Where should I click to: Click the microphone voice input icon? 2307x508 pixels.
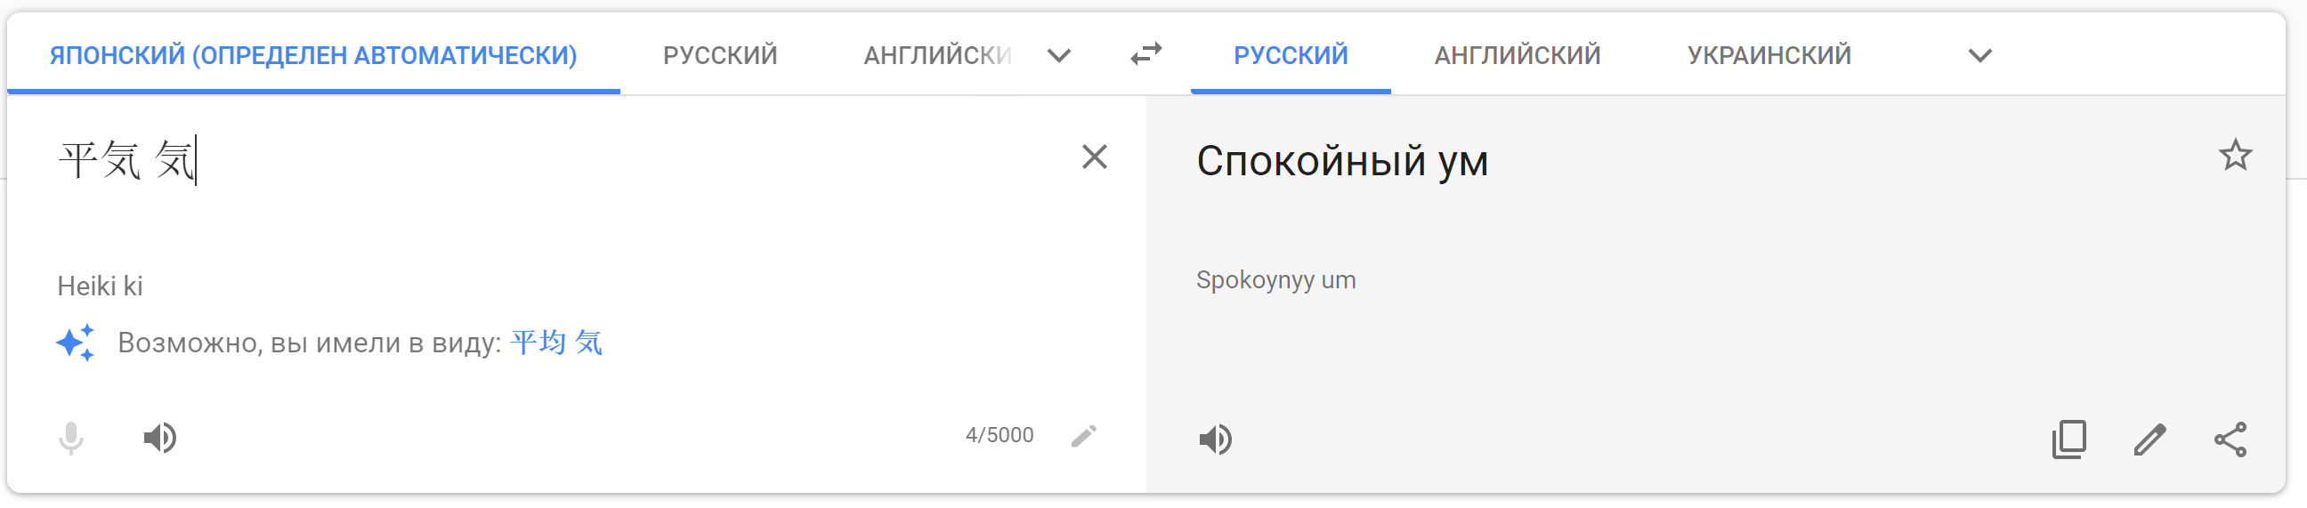point(71,438)
